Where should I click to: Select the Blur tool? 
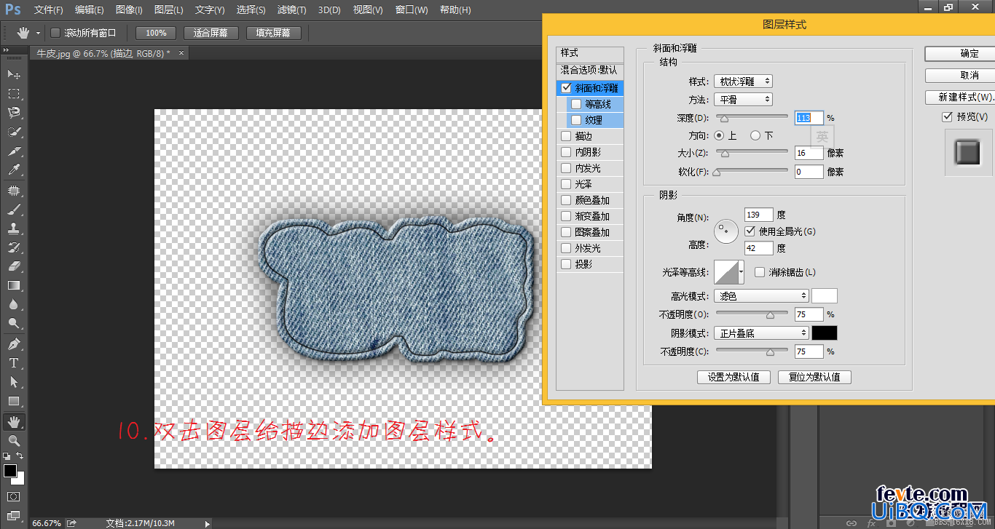pyautogui.click(x=14, y=304)
